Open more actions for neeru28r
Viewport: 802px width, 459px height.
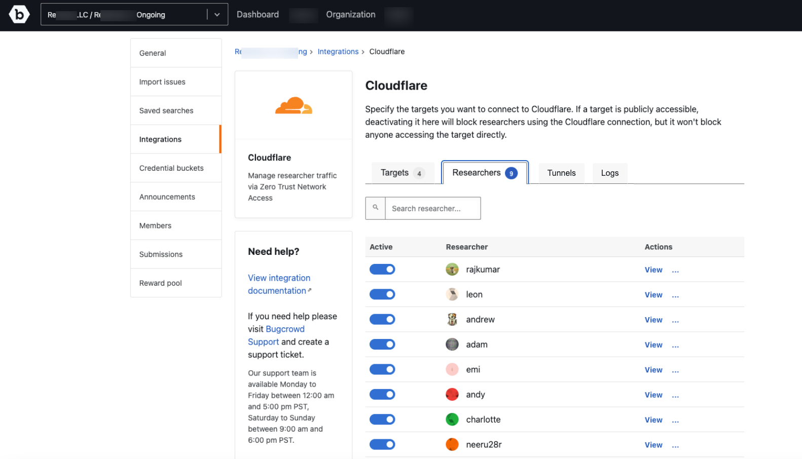(x=675, y=445)
